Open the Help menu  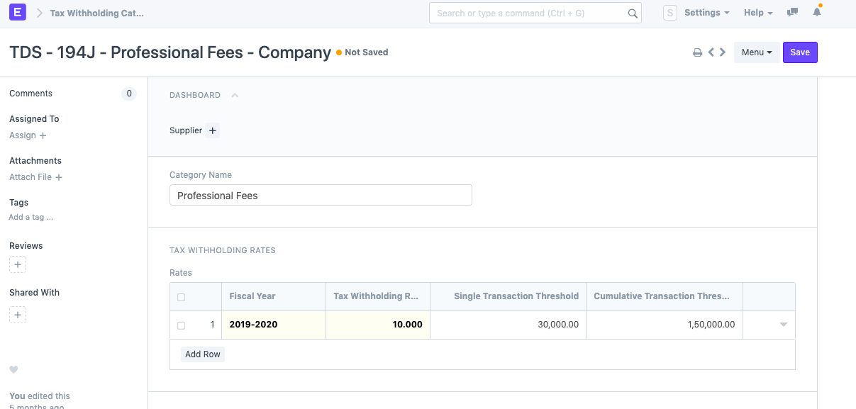tap(757, 13)
